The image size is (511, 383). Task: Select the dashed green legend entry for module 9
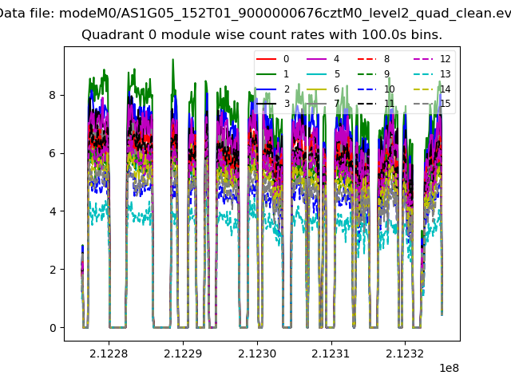pos(368,74)
